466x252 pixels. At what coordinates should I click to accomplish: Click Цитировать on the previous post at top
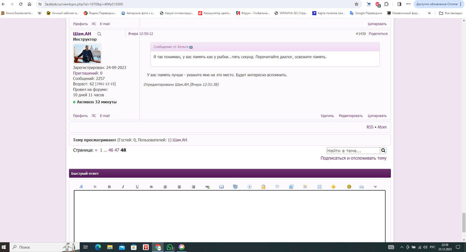click(x=377, y=24)
